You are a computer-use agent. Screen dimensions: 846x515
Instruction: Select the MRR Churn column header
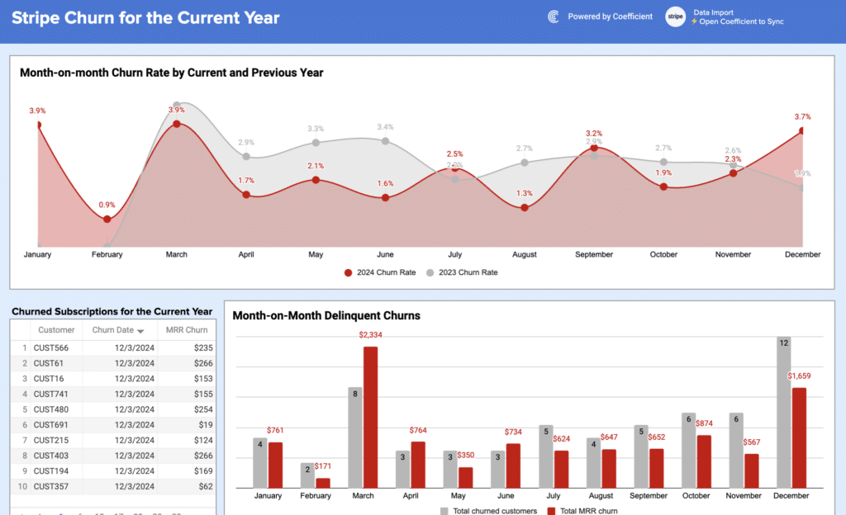186,329
